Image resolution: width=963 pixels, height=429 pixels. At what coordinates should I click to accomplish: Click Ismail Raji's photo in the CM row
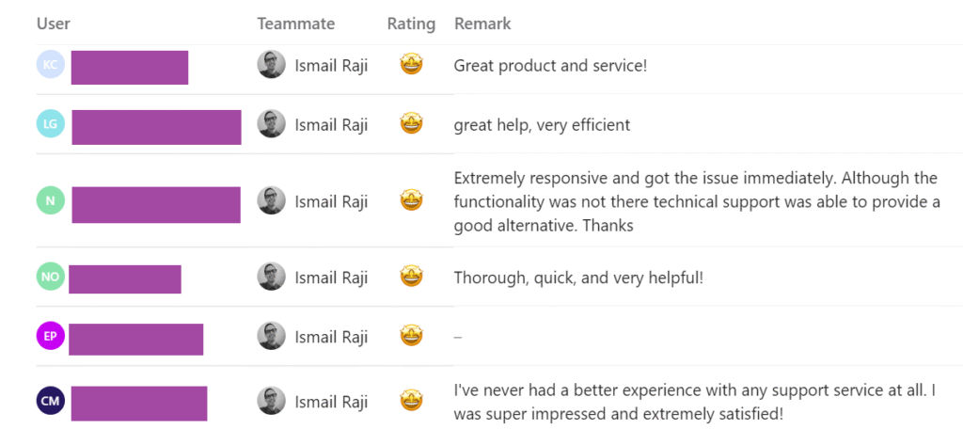271,401
